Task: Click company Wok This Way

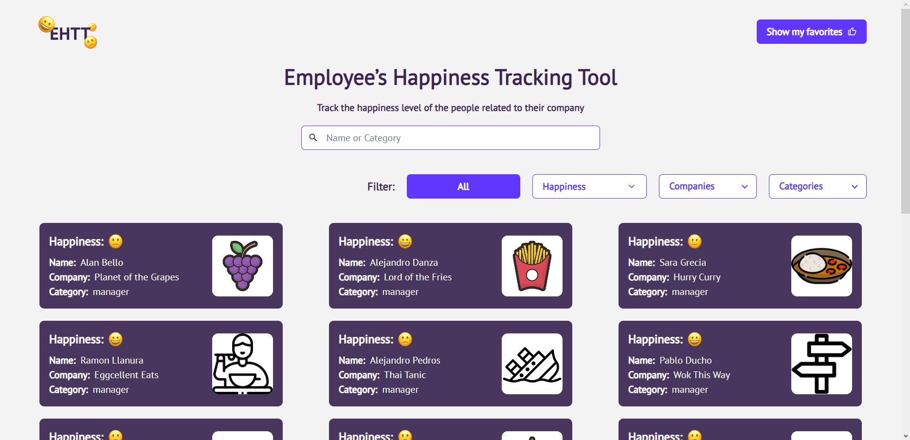Action: (x=702, y=375)
